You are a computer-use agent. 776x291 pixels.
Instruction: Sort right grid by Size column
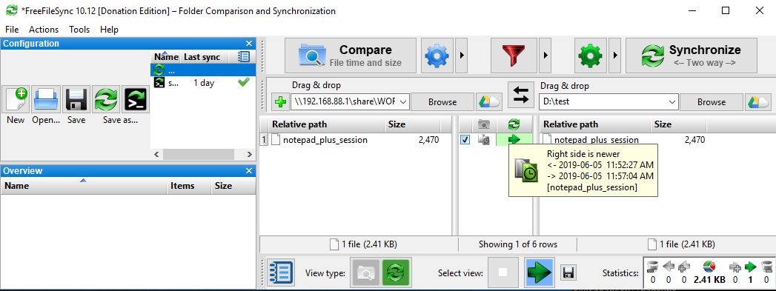[678, 124]
